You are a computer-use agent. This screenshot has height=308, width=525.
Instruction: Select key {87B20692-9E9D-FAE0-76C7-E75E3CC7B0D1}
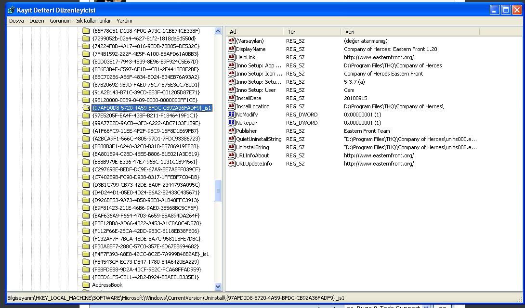pos(145,85)
